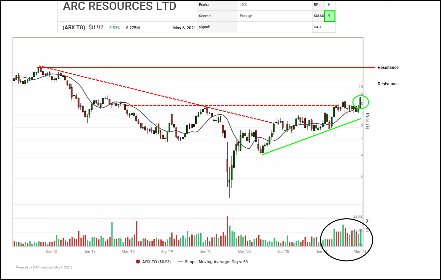The image size is (441, 280).
Task: Click the green circle highlighting the latest candle
Action: (x=361, y=102)
